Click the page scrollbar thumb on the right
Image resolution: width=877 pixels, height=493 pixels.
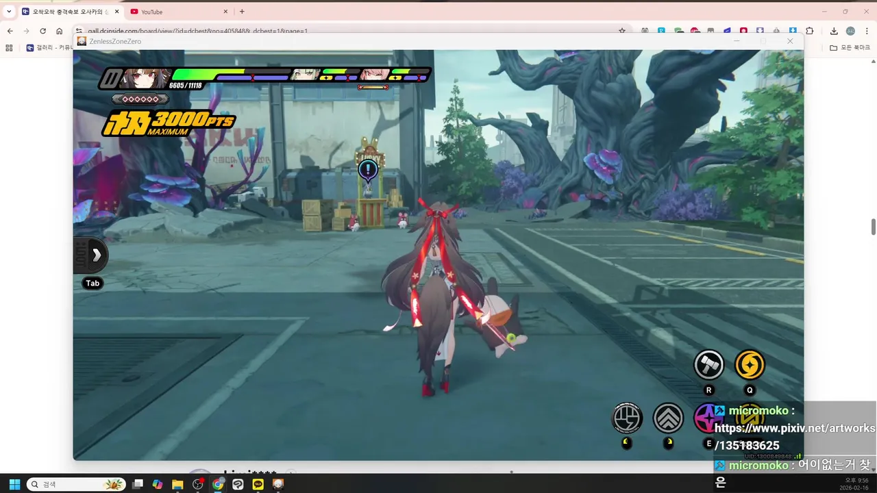point(873,227)
